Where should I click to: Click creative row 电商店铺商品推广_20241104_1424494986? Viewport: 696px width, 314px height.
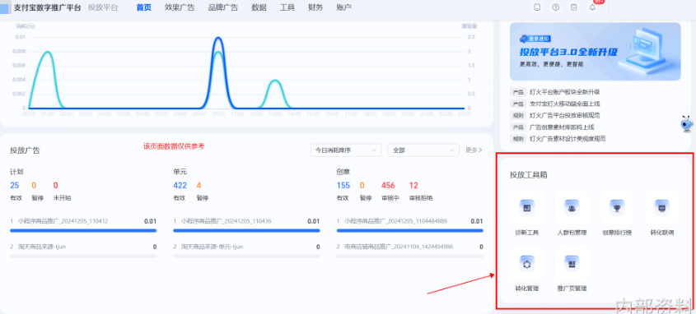point(409,250)
